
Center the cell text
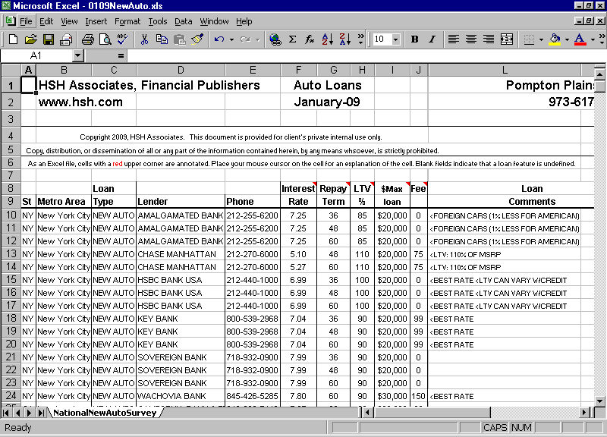471,39
